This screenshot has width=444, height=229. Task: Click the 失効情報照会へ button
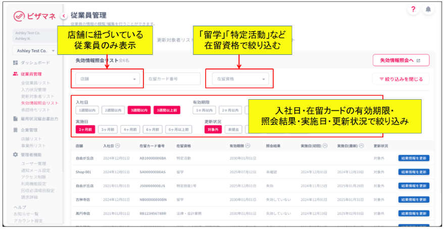coord(400,60)
